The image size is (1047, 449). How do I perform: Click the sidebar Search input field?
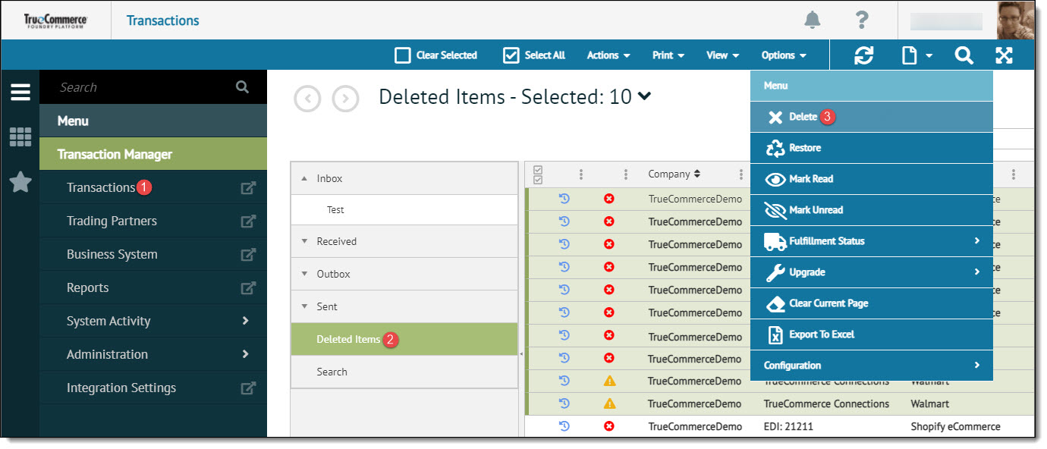(x=144, y=87)
